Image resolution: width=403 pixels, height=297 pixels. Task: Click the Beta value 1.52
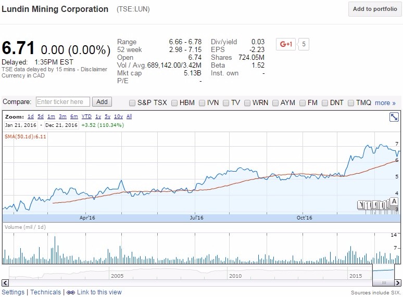pos(258,65)
